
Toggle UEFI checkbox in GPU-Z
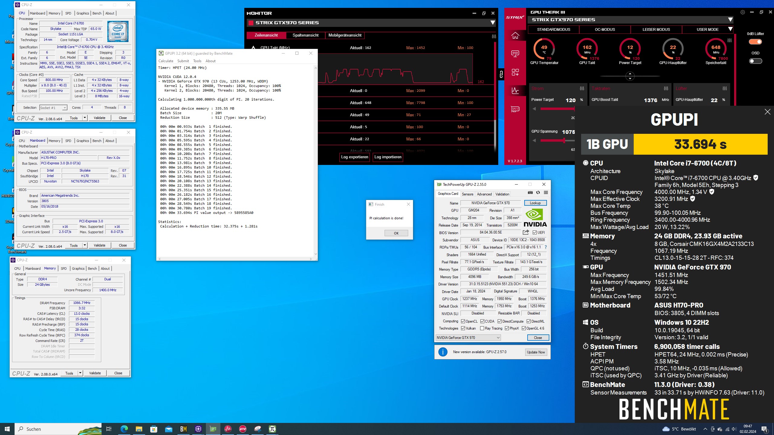pos(535,233)
